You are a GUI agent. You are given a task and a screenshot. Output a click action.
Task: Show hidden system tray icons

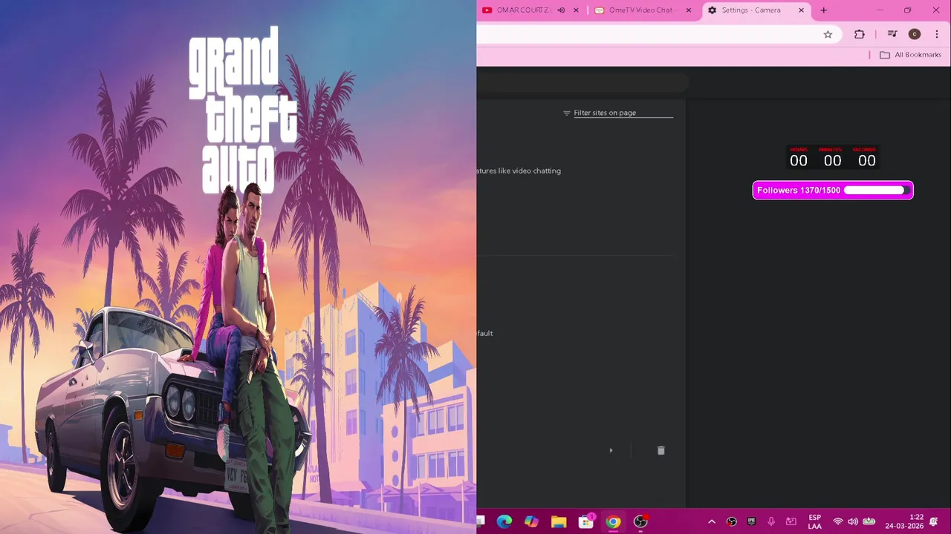pos(711,521)
